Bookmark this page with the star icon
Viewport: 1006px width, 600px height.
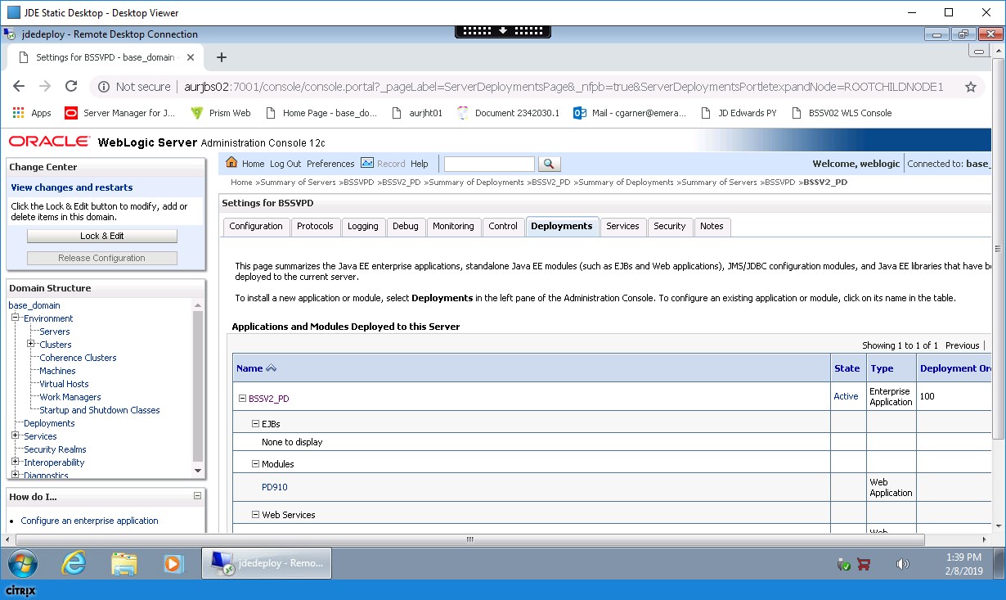pyautogui.click(x=971, y=87)
